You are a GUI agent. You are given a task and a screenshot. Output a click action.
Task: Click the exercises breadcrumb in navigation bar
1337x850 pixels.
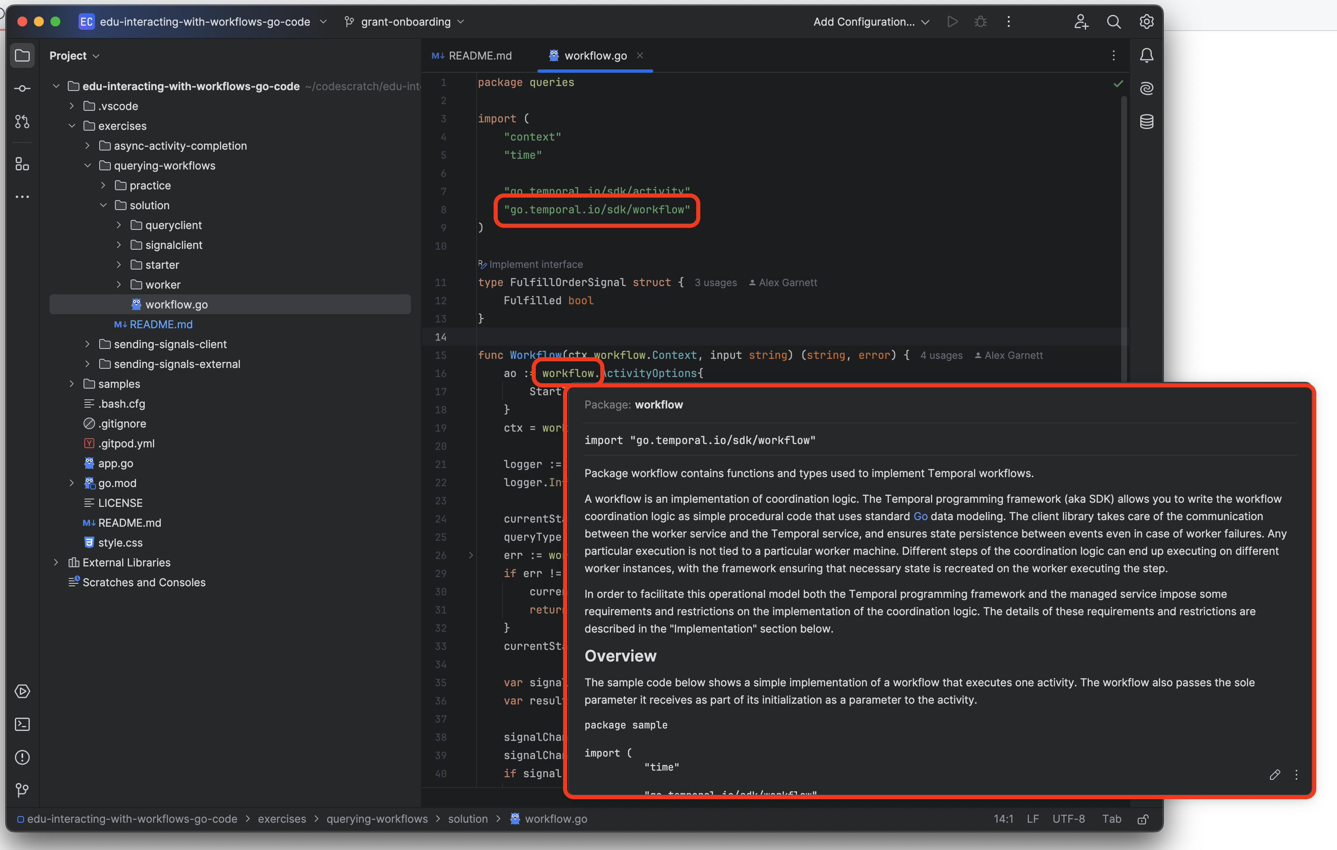coord(282,819)
